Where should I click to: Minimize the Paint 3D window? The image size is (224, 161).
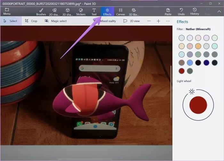tap(202, 4)
